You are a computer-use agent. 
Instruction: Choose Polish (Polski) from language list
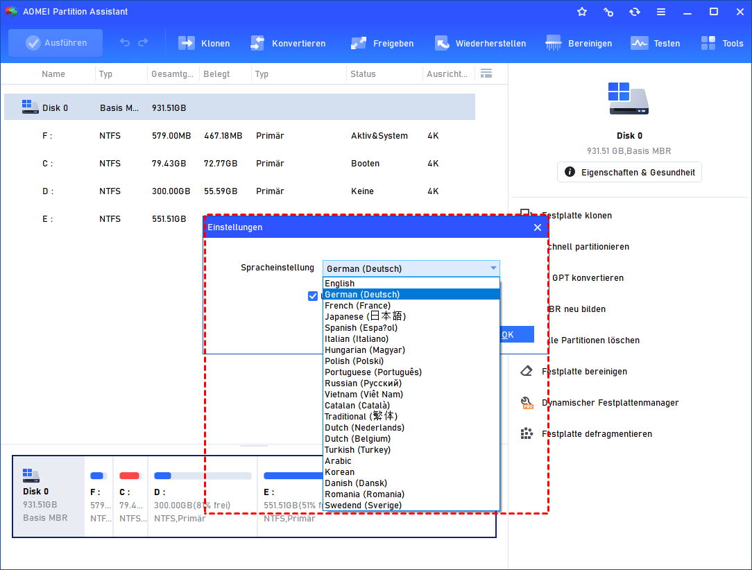[x=411, y=361]
